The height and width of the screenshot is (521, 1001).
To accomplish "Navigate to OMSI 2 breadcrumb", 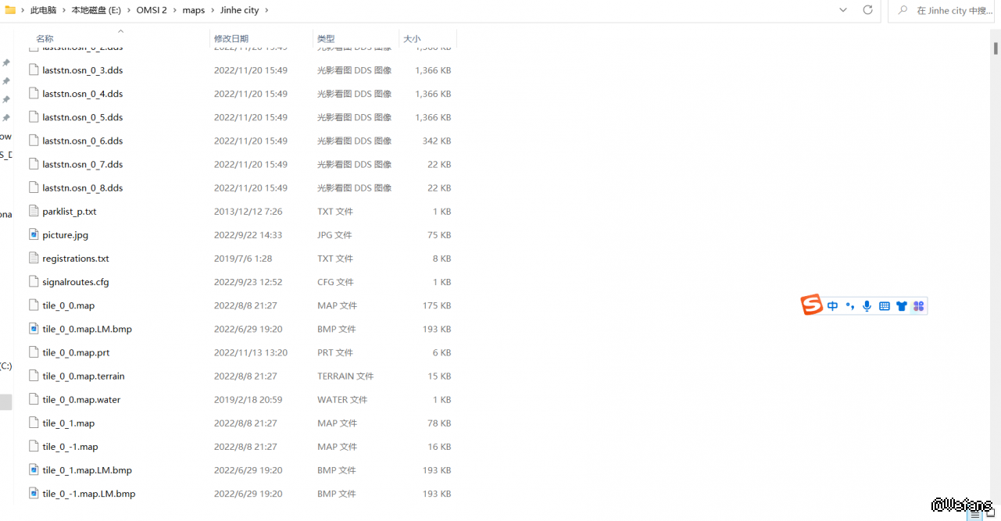I will [152, 10].
